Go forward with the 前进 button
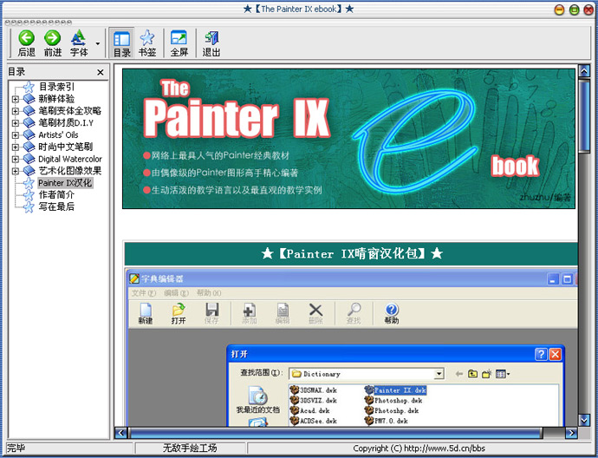 pos(53,43)
